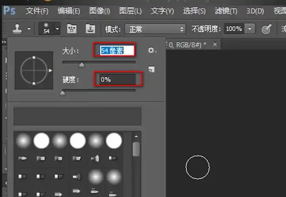Select first flat bristle brush in third row
Viewport: 286px width, 197px height.
coord(22,177)
